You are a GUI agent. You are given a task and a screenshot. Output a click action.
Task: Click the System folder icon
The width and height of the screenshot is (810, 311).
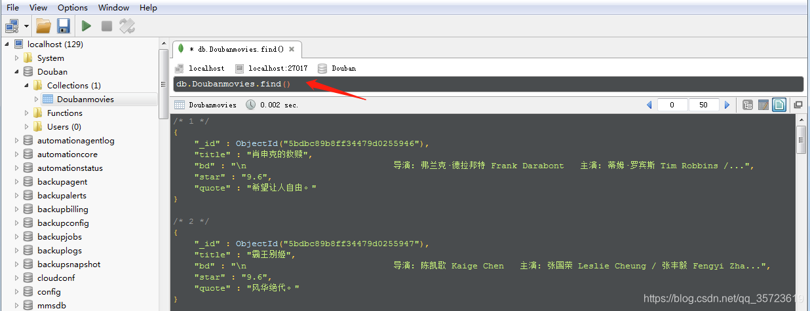(28, 58)
